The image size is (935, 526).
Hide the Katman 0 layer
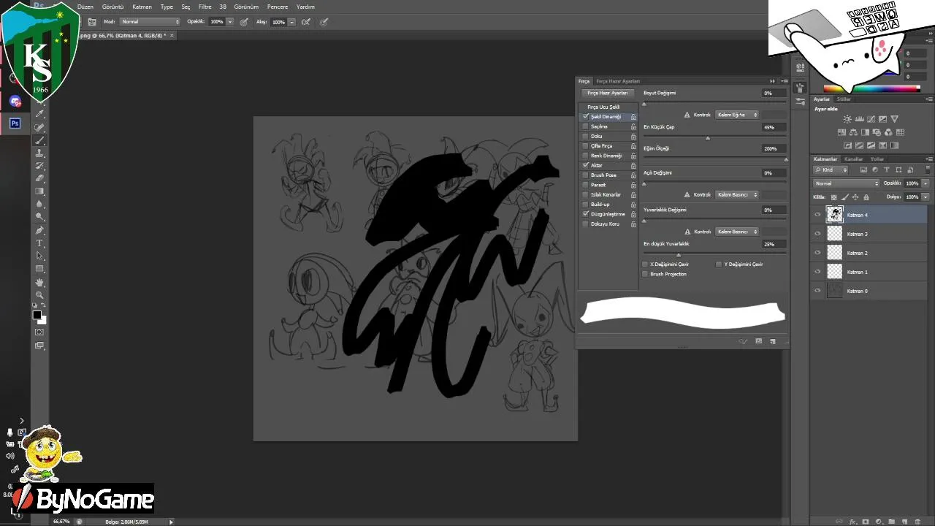[x=817, y=291]
